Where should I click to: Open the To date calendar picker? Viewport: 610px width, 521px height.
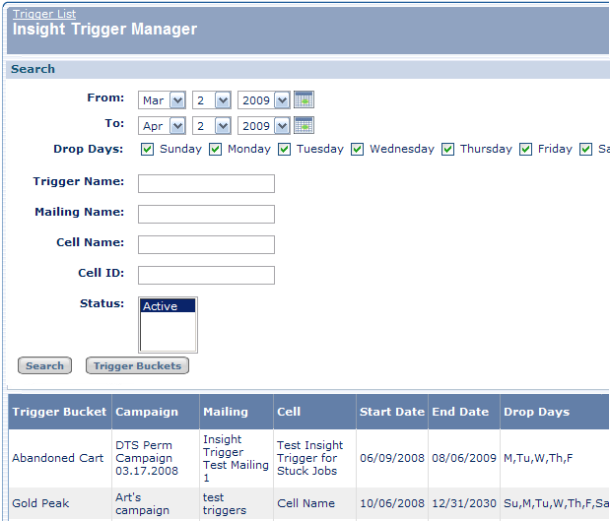pyautogui.click(x=305, y=125)
